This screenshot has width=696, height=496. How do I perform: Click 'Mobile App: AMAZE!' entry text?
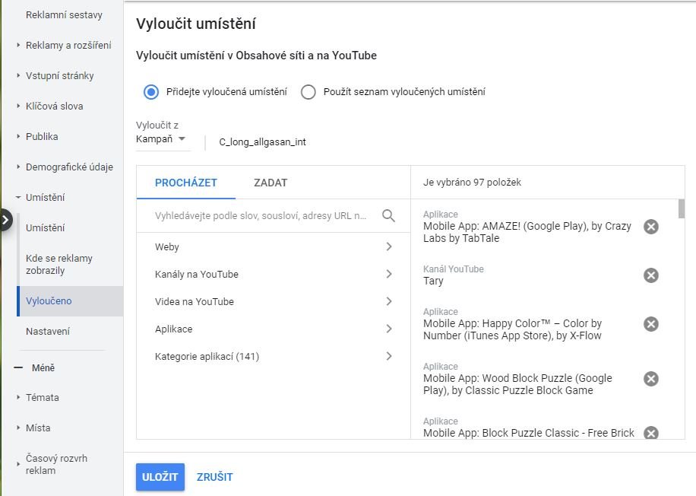point(527,233)
